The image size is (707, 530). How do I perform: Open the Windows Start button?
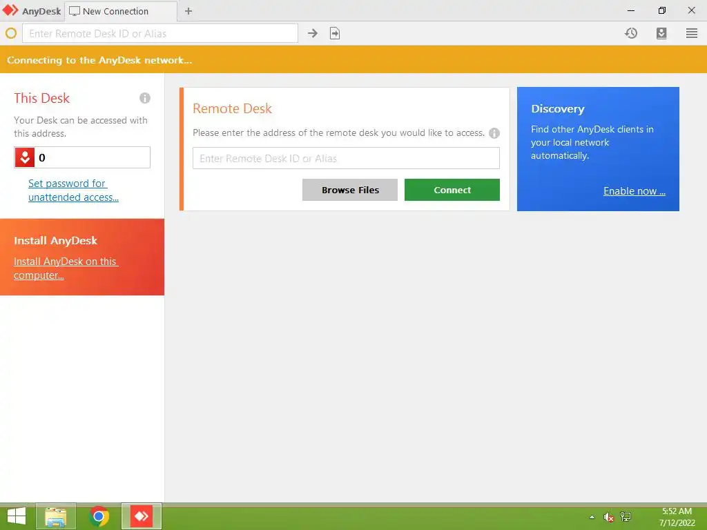[17, 516]
